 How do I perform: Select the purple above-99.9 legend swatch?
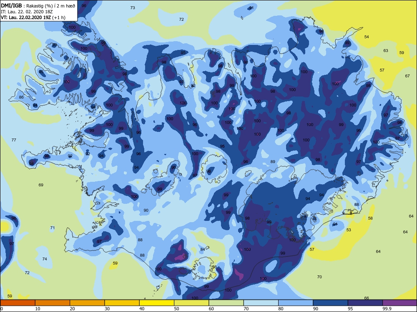pyautogui.click(x=400, y=303)
